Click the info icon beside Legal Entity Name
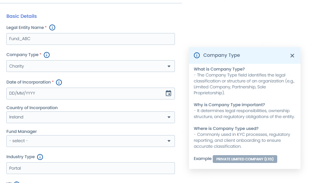 click(x=52, y=27)
